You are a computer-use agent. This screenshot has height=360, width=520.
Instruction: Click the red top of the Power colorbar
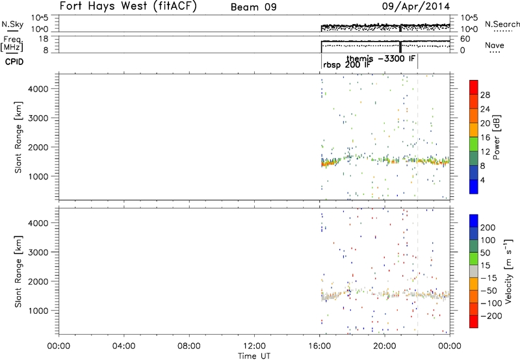pyautogui.click(x=474, y=87)
